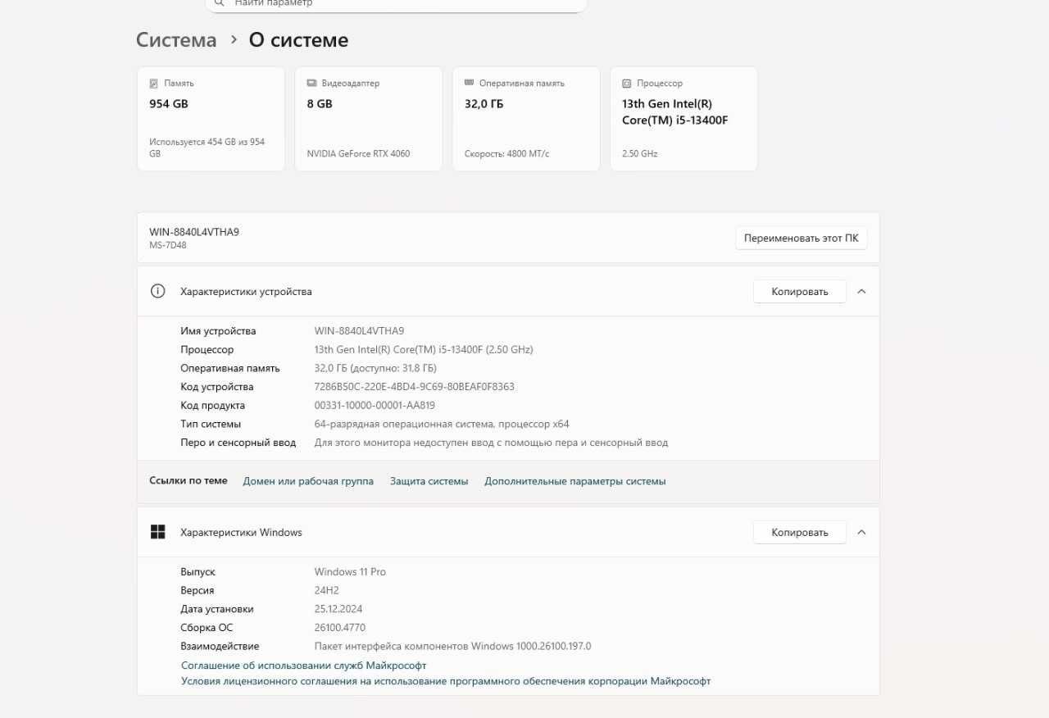1049x718 pixels.
Task: Open 'Соглашение об использовании служб Майкрософт'
Action: [304, 666]
